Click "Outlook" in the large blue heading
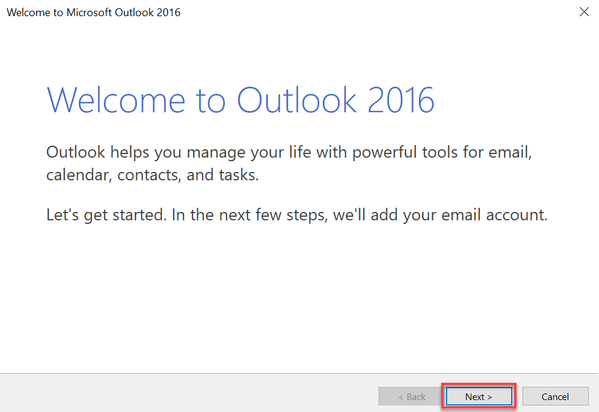Viewport: 599px width, 412px height. point(297,99)
